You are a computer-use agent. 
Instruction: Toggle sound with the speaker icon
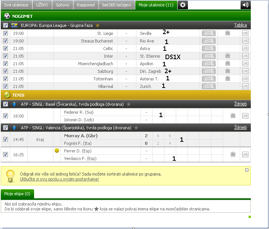(246, 5)
